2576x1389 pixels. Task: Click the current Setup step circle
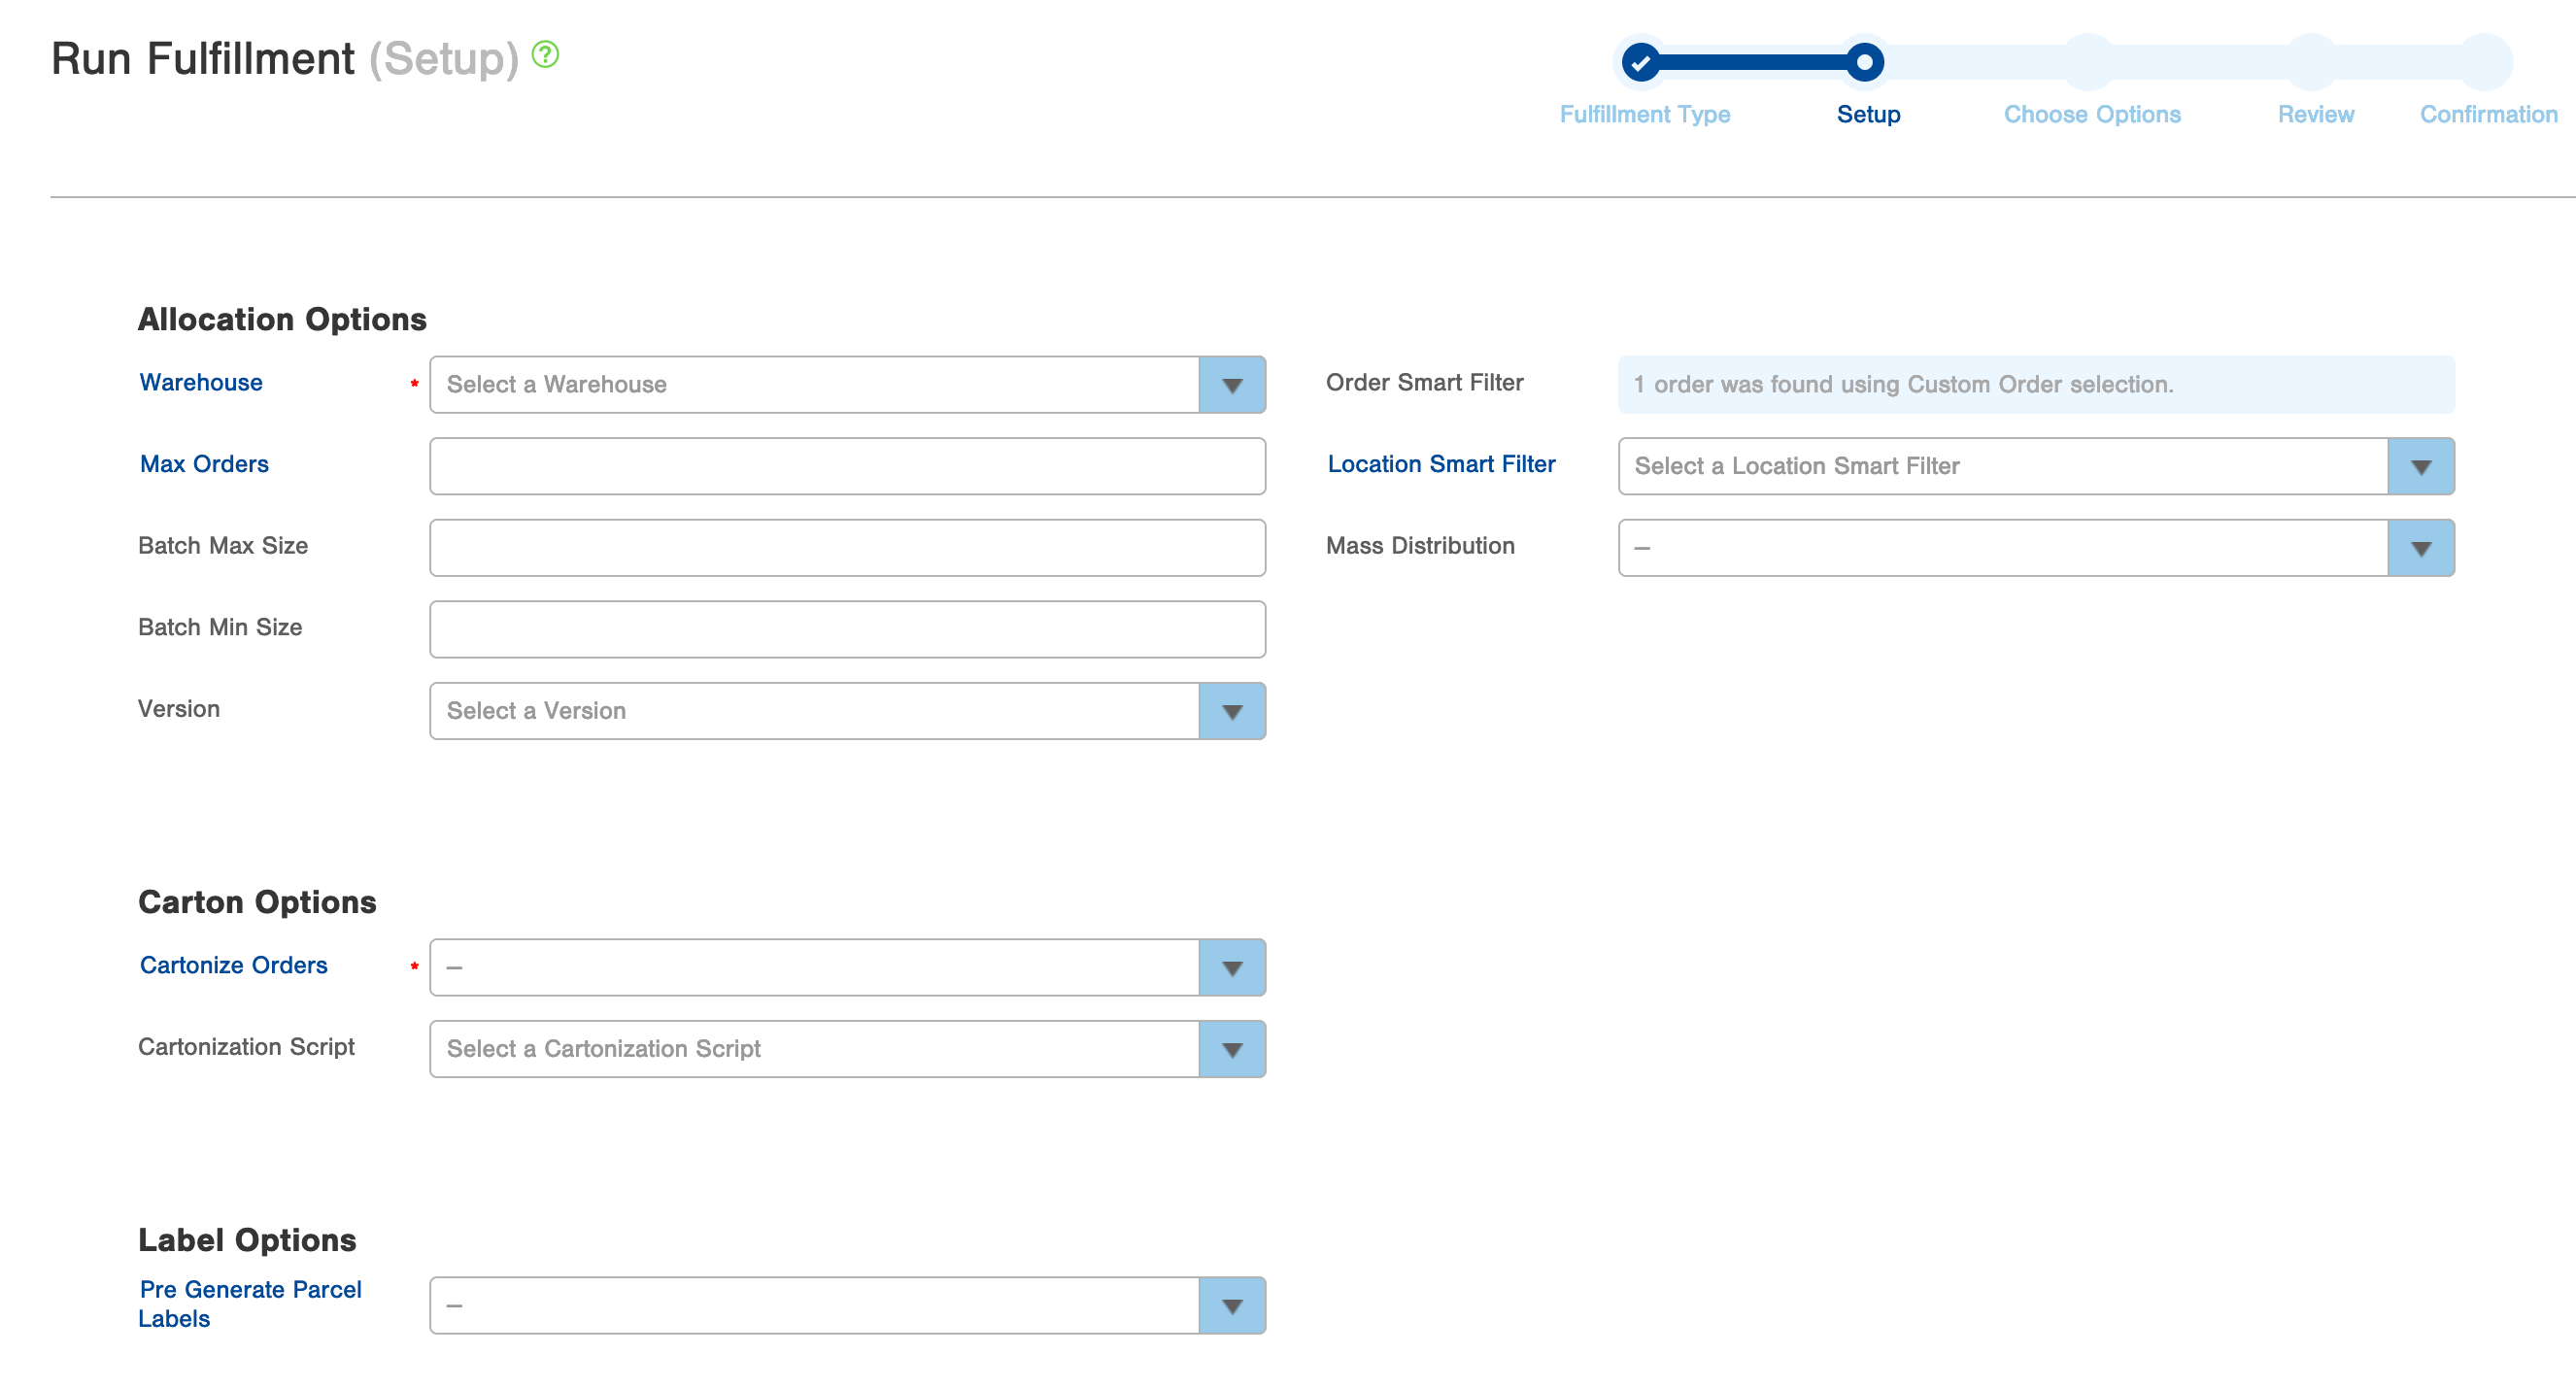1864,63
